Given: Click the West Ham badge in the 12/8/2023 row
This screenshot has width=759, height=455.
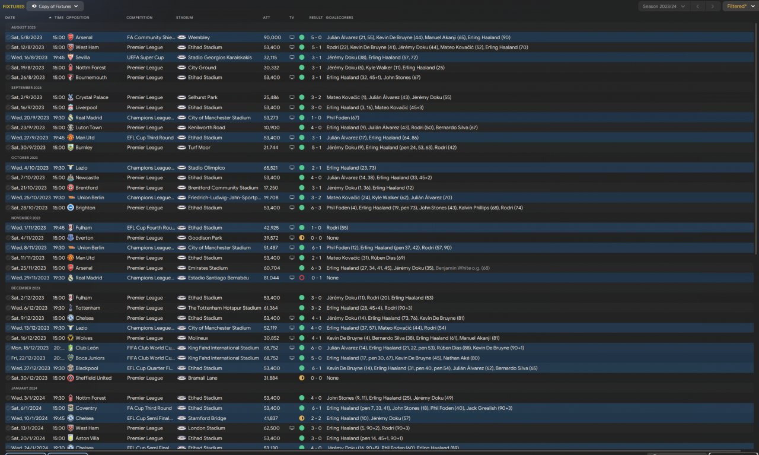Looking at the screenshot, I should [x=71, y=47].
